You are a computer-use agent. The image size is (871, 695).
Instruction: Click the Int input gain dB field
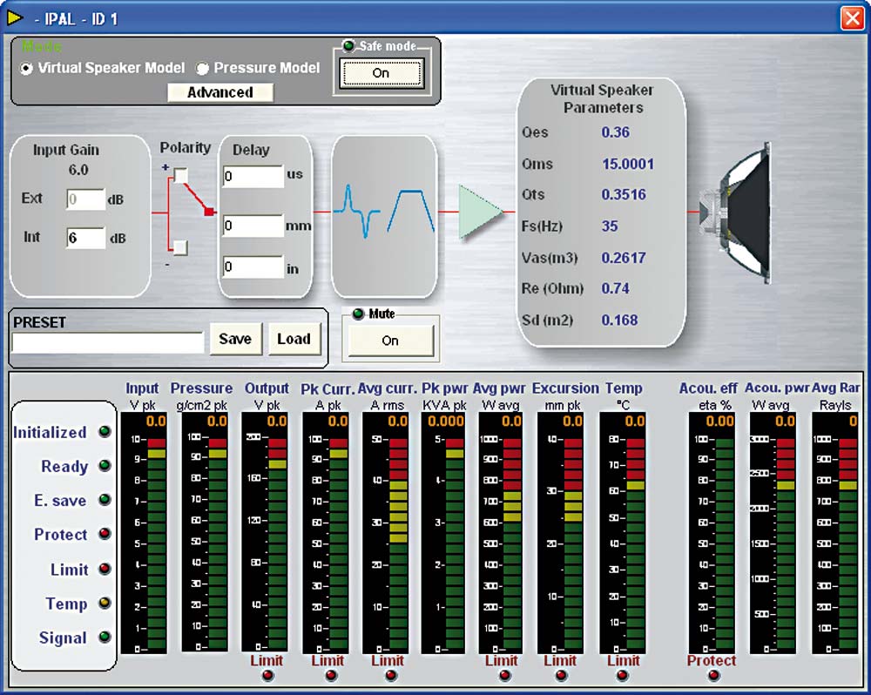[85, 238]
